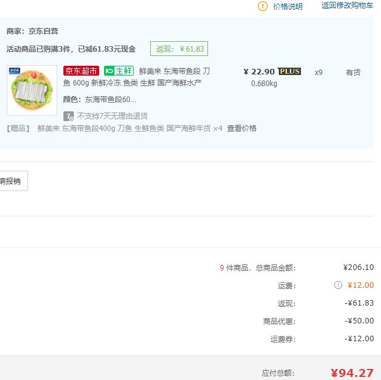
Task: Open the hairtail fish product thumbnail
Action: pyautogui.click(x=32, y=90)
